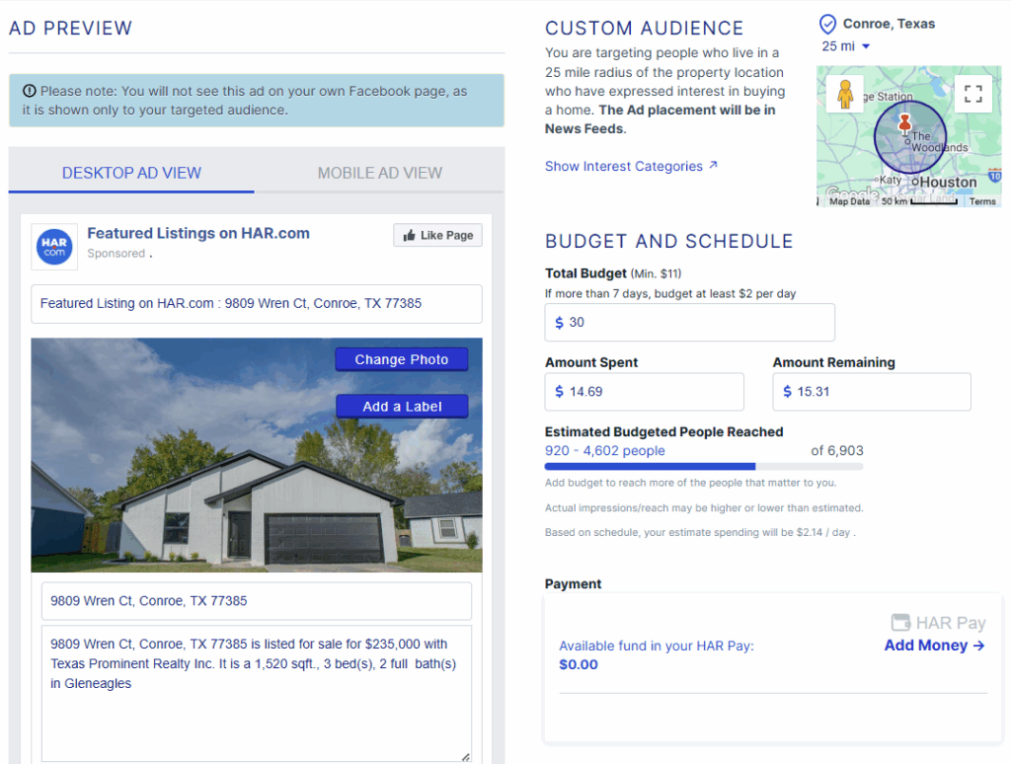The image size is (1011, 764).
Task: Click the Like Page button
Action: (437, 235)
